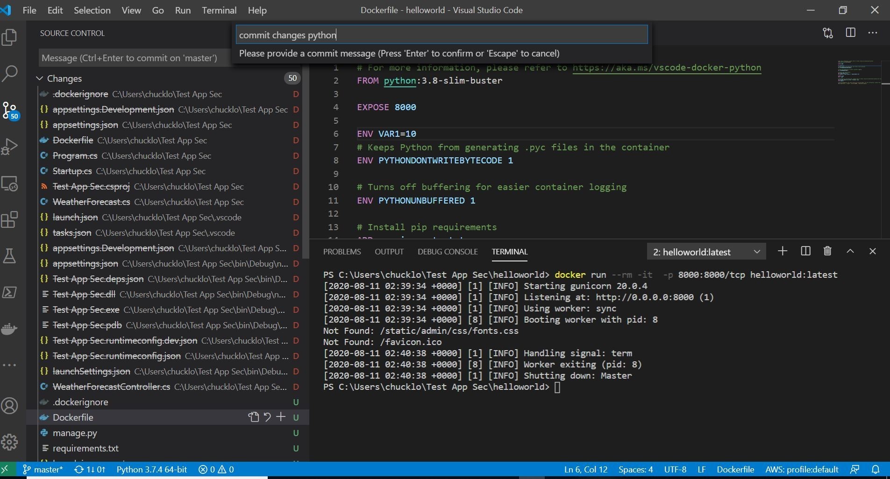Open editor More Actions ellipsis

[873, 33]
